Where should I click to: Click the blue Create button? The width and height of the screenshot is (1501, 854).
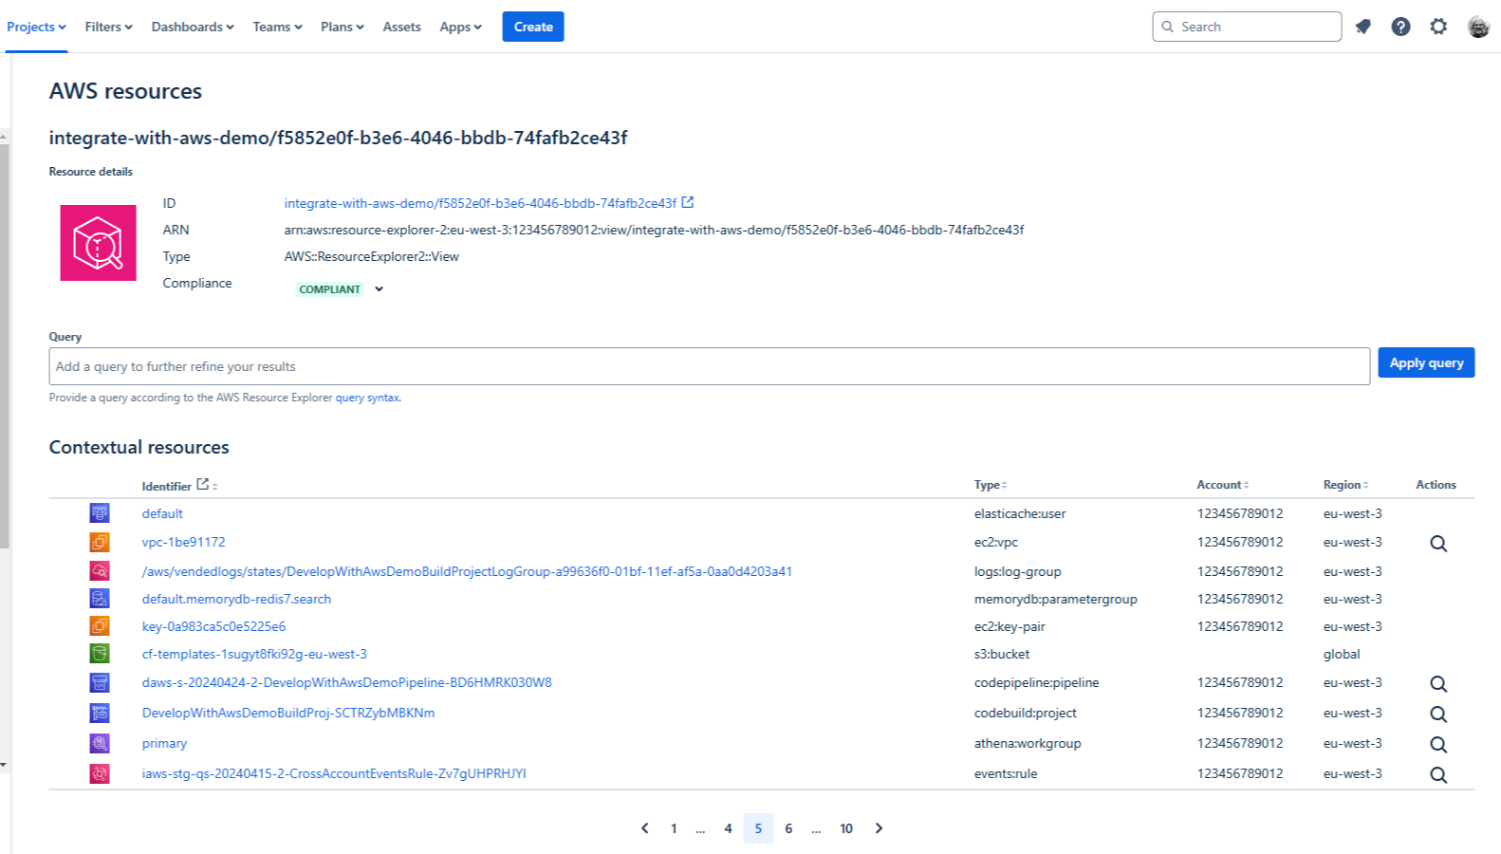533,27
